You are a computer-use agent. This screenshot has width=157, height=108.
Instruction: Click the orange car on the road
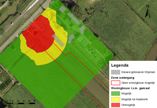(x=21, y=15)
